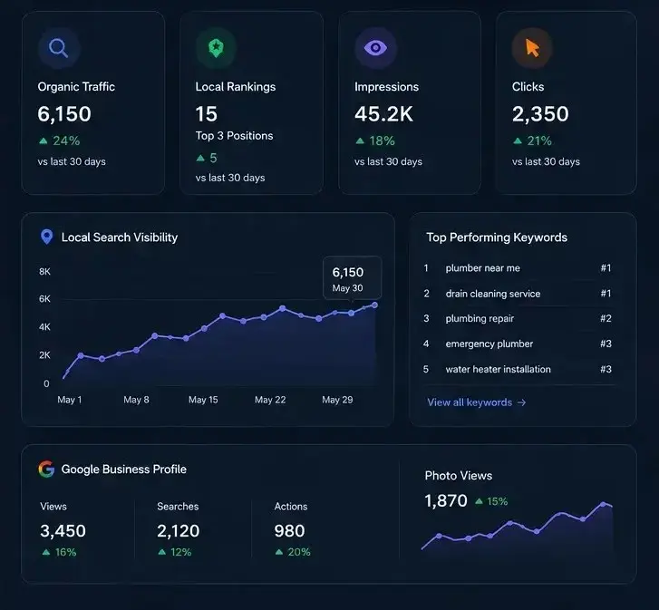
Task: Click the Top 3 Positions label
Action: pyautogui.click(x=234, y=136)
